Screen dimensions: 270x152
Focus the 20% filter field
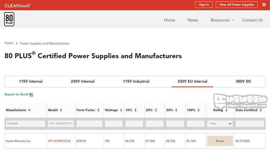[x=154, y=124]
